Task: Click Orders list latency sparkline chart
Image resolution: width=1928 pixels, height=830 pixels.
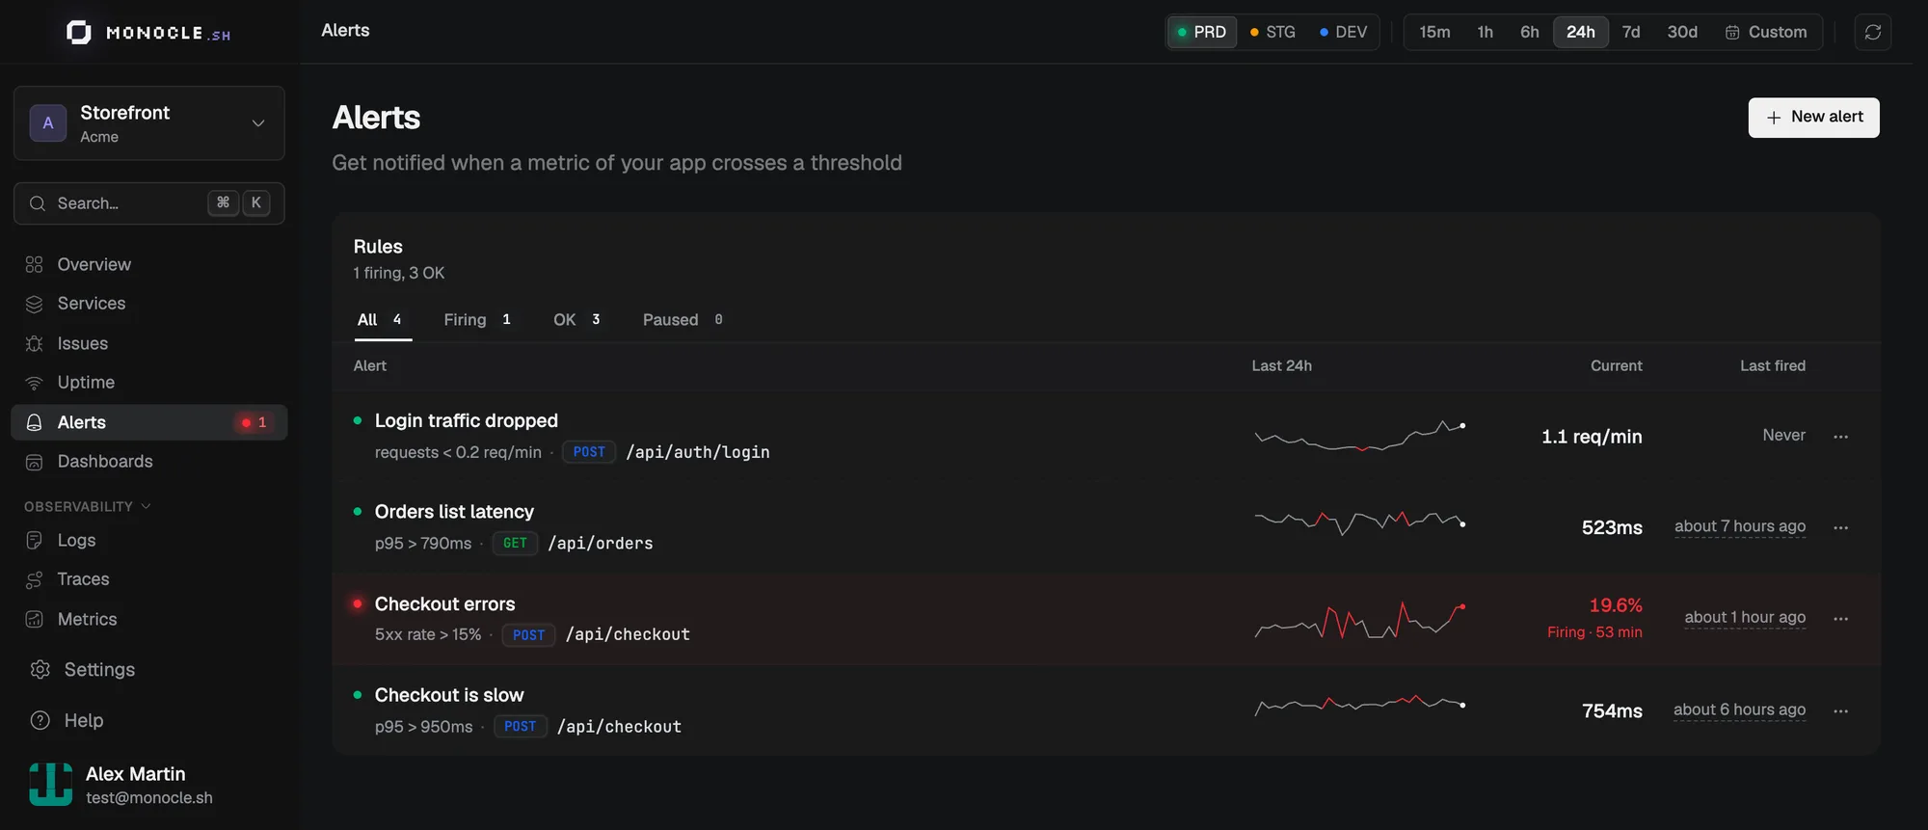Action: [x=1359, y=523]
